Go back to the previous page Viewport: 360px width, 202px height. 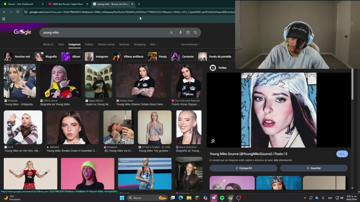(4, 12)
